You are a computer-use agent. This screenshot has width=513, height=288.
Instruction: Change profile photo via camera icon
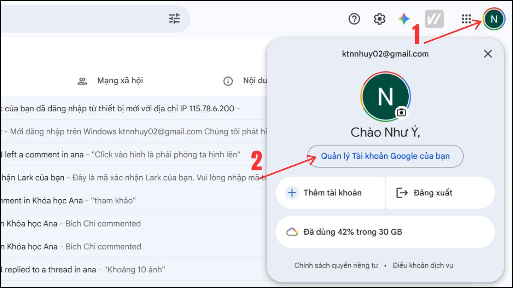coord(401,113)
